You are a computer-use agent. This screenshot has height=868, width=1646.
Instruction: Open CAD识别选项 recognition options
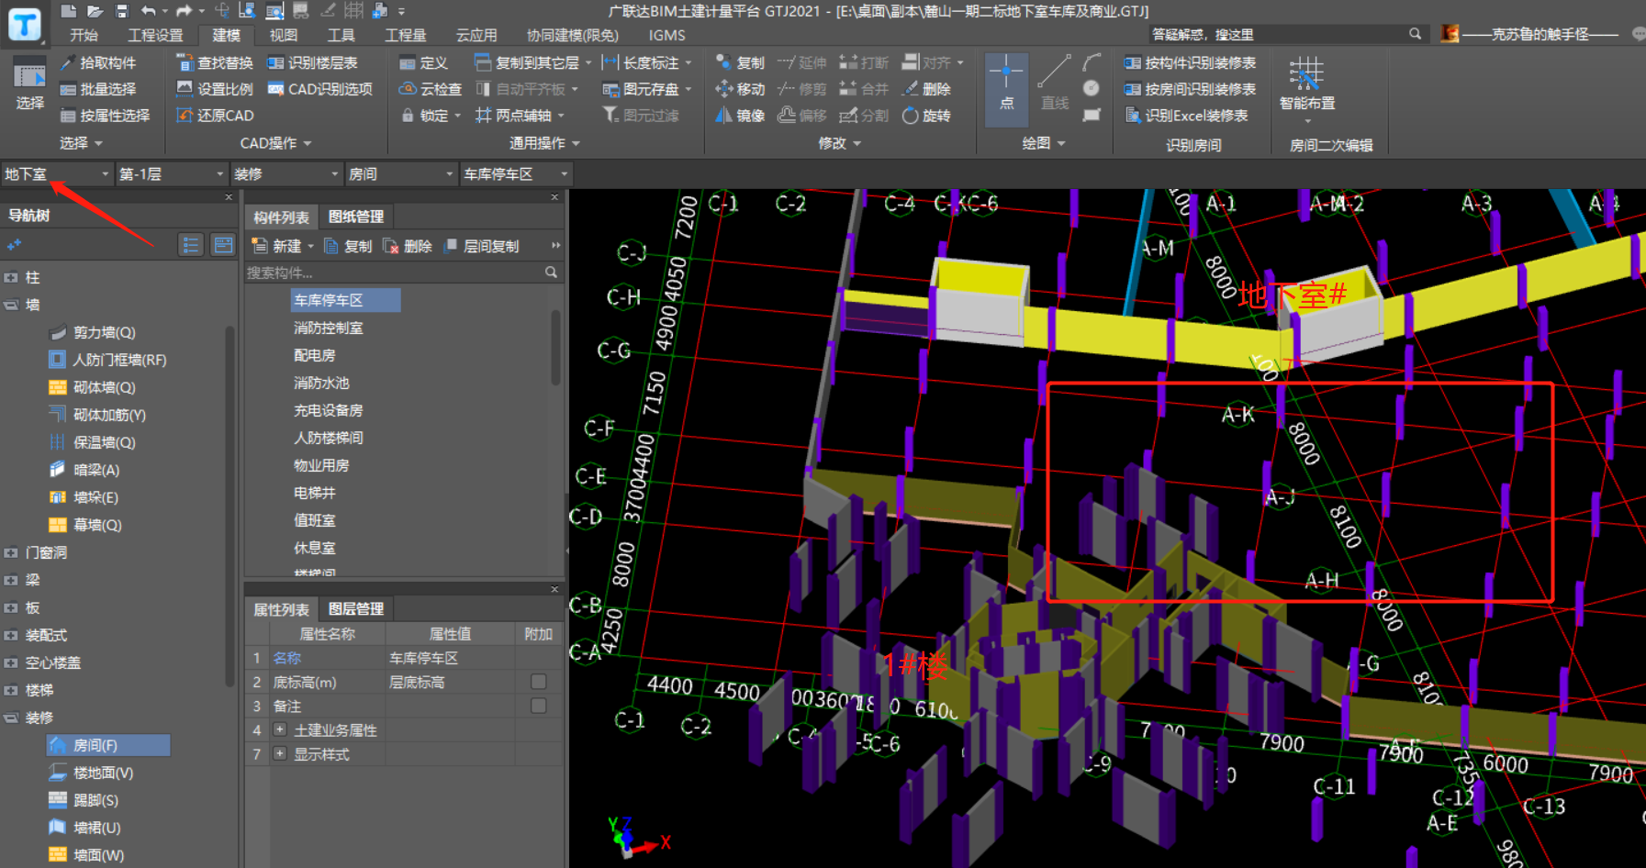pos(319,89)
